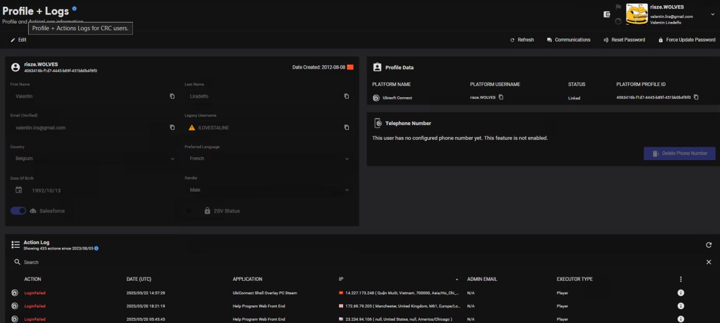Viewport: 720px width, 323px height.
Task: Click Reset Password in the toolbar
Action: [624, 40]
